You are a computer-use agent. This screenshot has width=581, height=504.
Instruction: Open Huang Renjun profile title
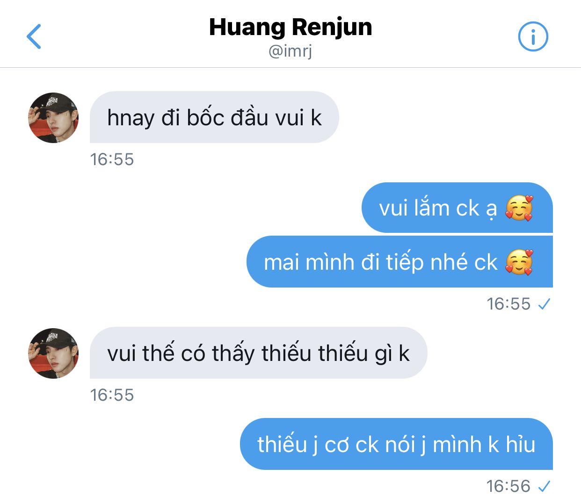pyautogui.click(x=290, y=27)
